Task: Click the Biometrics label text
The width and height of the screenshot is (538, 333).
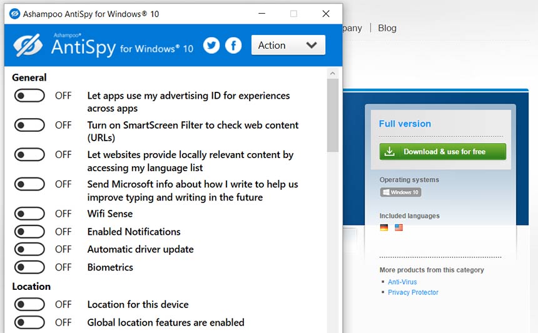Action: [110, 267]
